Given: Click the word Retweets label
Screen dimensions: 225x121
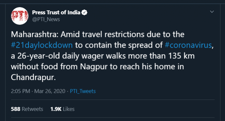Looking at the screenshot, I should pyautogui.click(x=32, y=109).
